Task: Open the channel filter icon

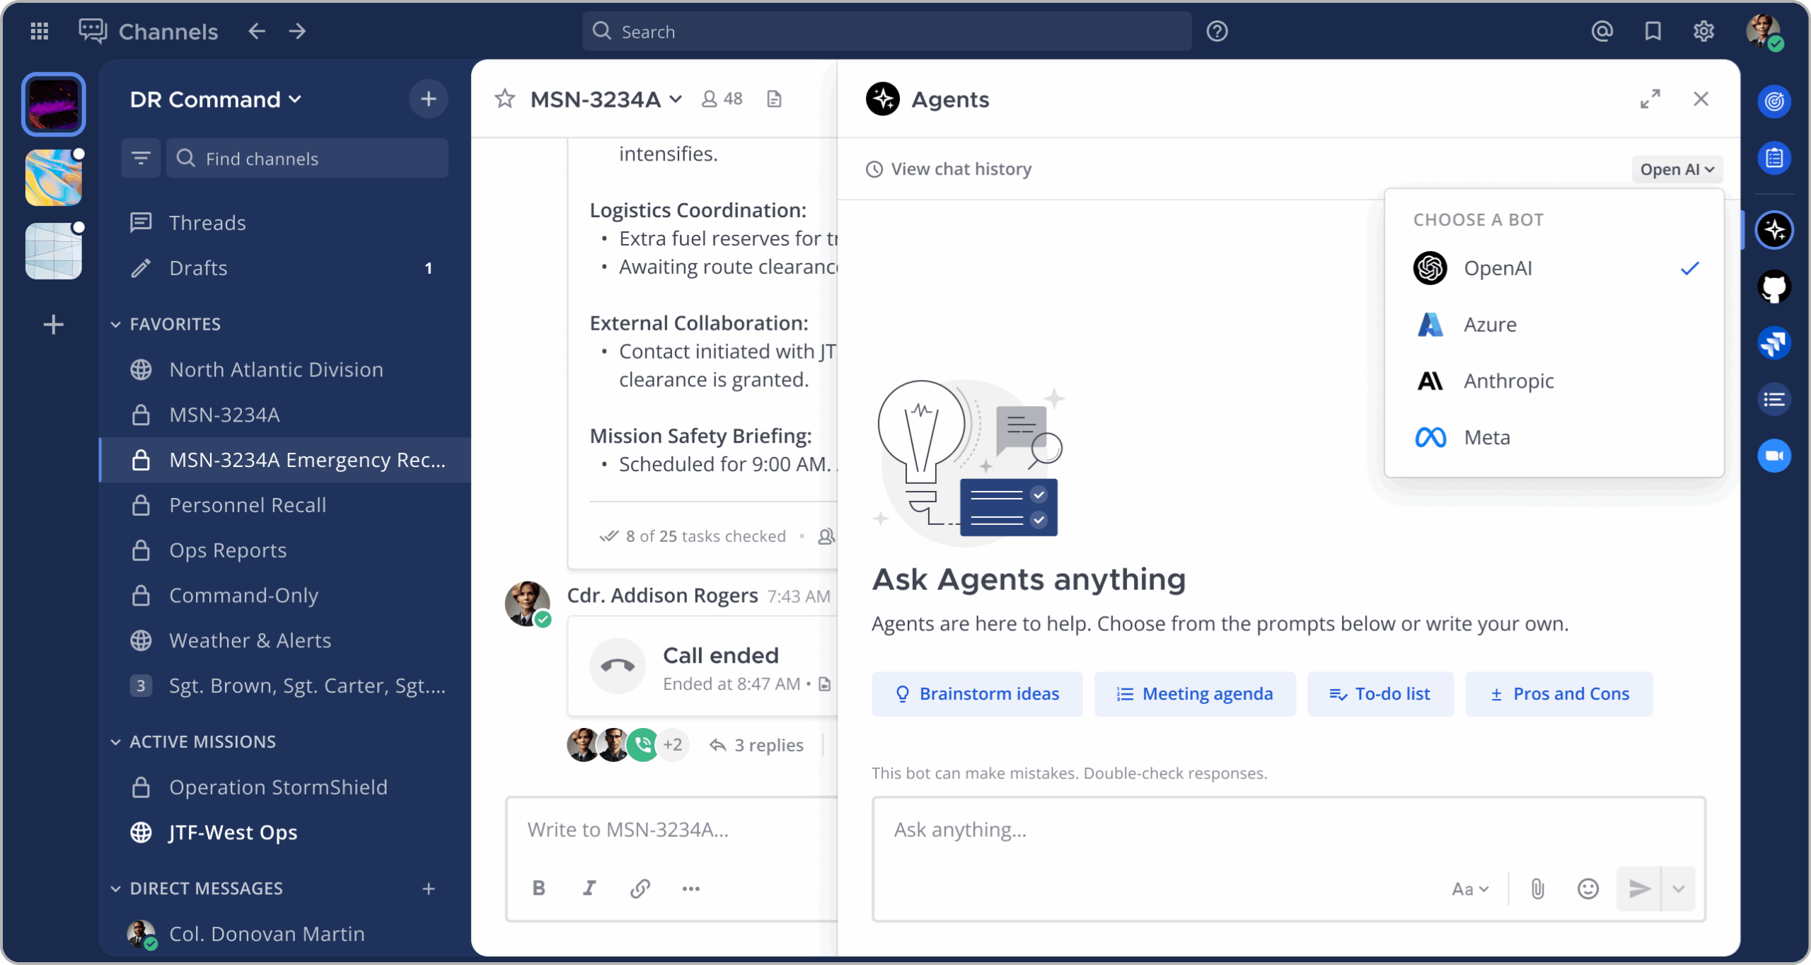Action: tap(141, 158)
